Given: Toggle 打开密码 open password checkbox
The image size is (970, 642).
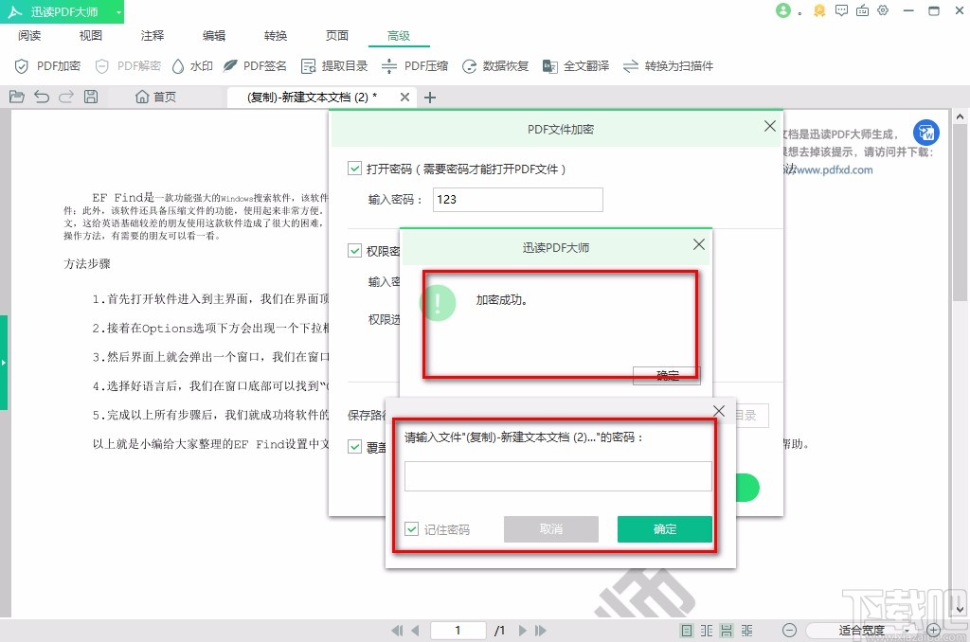Looking at the screenshot, I should 354,169.
